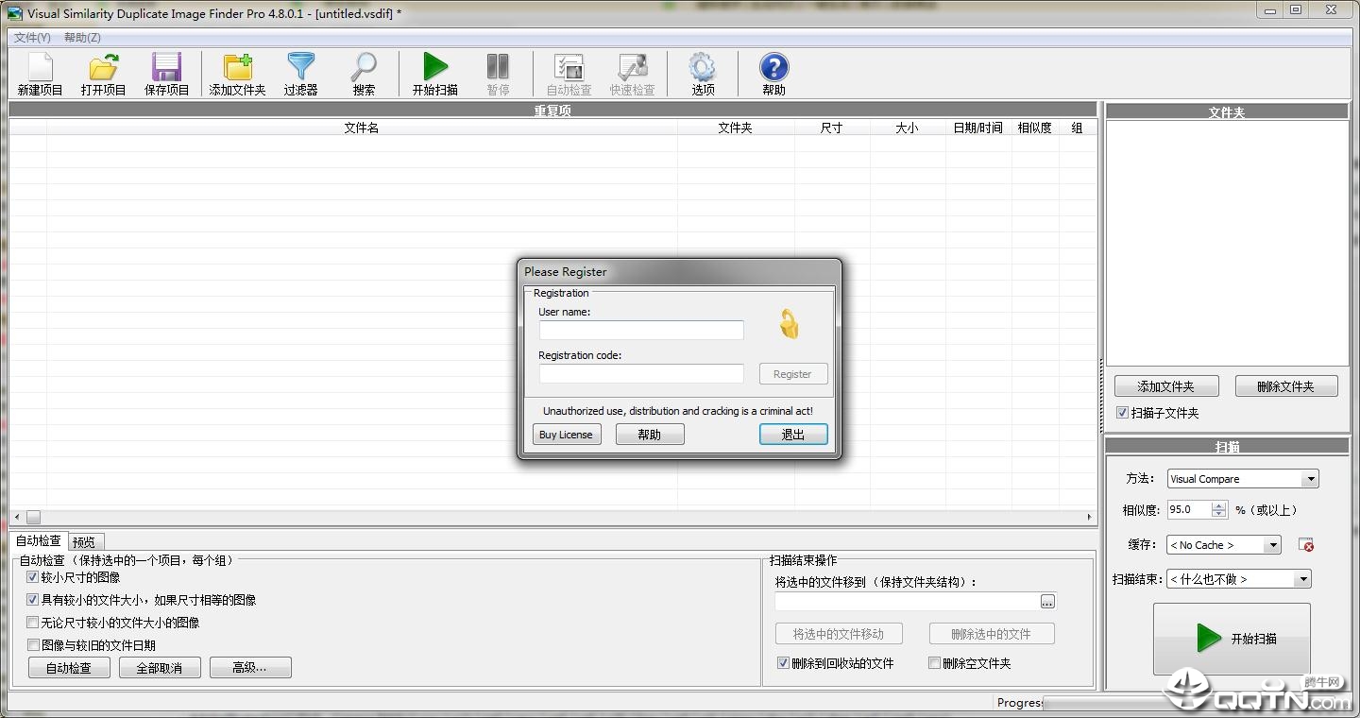Expand the No Cache dropdown
1360x718 pixels.
(1274, 544)
